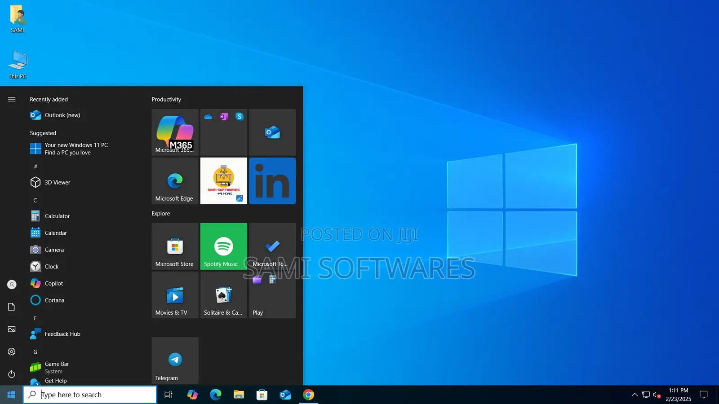Viewport: 719px width, 404px height.
Task: Open the LinkedIn tile
Action: tap(272, 181)
